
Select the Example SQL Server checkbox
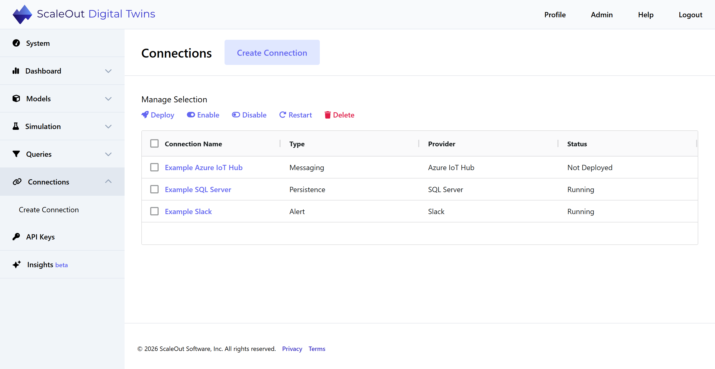point(154,189)
